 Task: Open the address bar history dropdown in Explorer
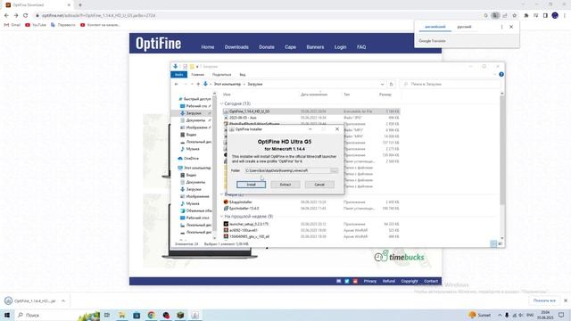coord(382,84)
